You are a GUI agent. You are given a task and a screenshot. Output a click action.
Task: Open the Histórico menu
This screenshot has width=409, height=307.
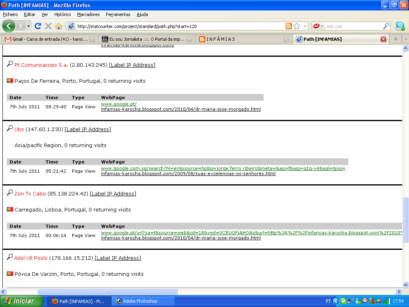[63, 14]
